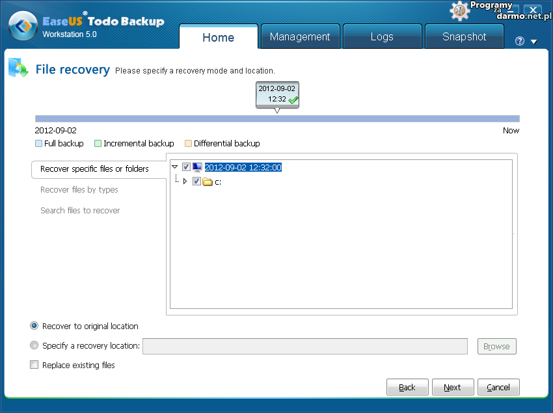Viewport: 553px width, 413px height.
Task: Select Recover to original location
Action: pos(34,326)
